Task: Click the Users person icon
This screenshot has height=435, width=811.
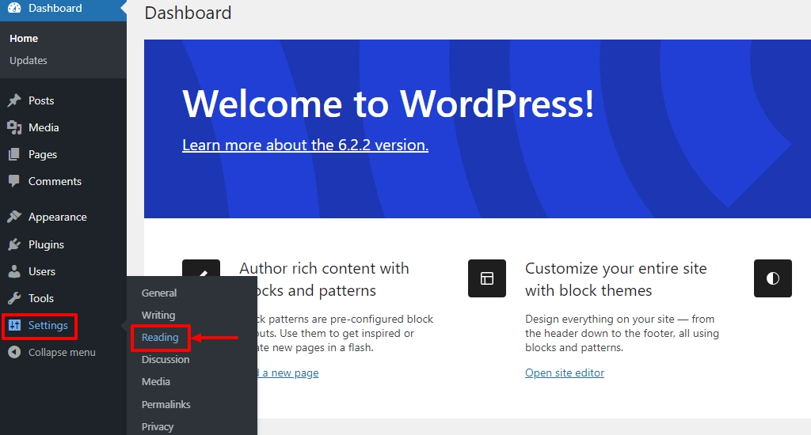Action: tap(14, 270)
